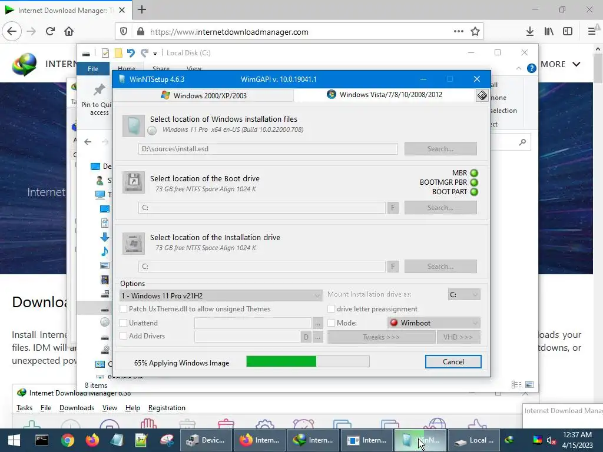Open Chrome from the taskbar
This screenshot has height=452, width=603.
coord(67,440)
